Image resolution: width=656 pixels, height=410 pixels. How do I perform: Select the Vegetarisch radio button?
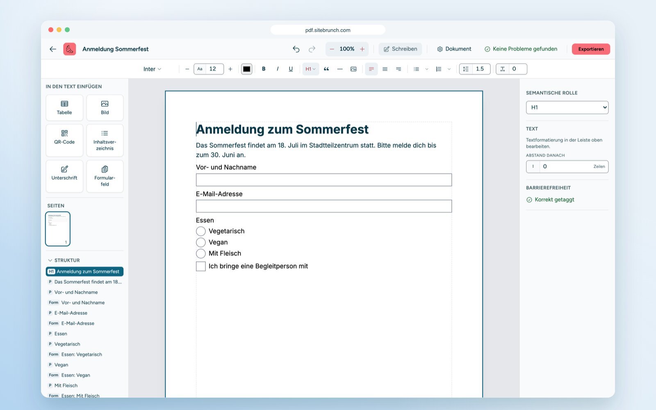tap(201, 231)
